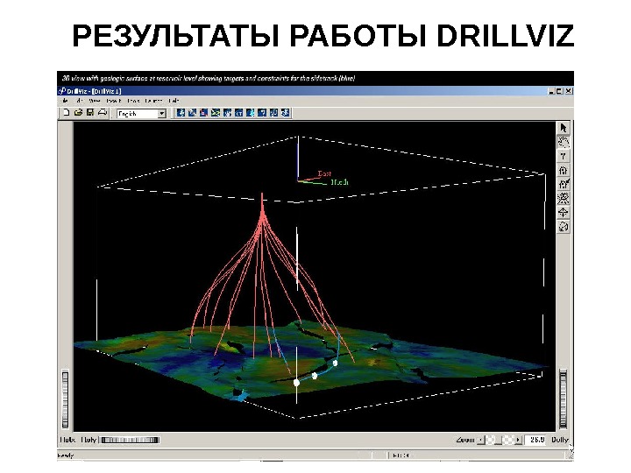
Task: Click the Set Home position icon
Action: click(x=563, y=184)
